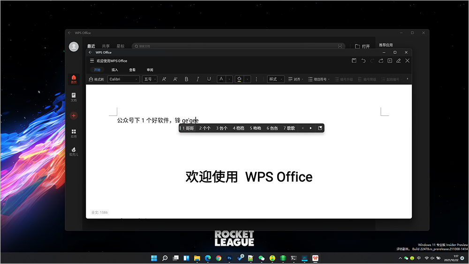Viewport: 469px width, 264px height.
Task: Switch to the 审阅 tab
Action: coord(150,70)
